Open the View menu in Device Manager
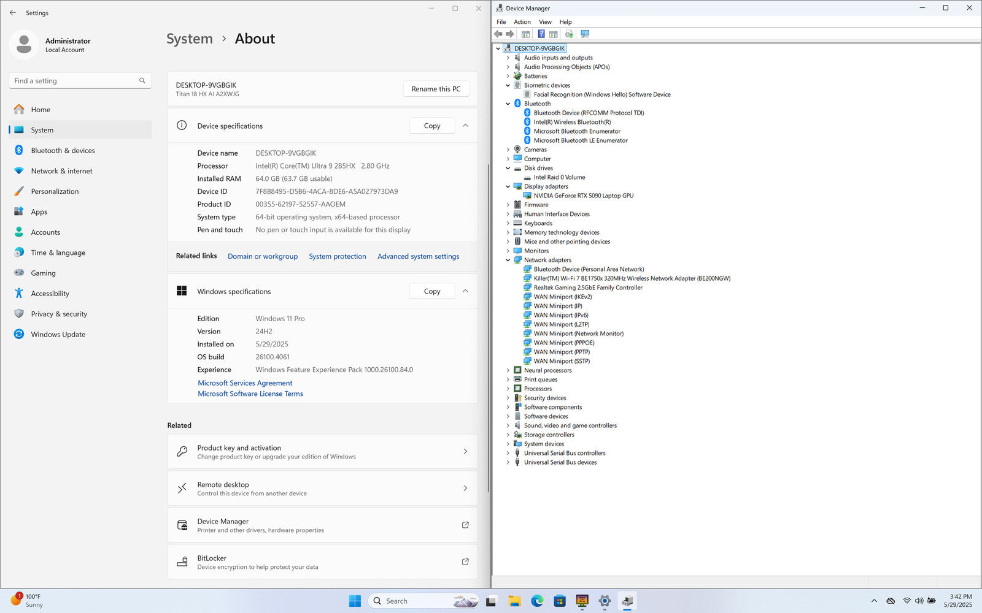 pos(544,21)
